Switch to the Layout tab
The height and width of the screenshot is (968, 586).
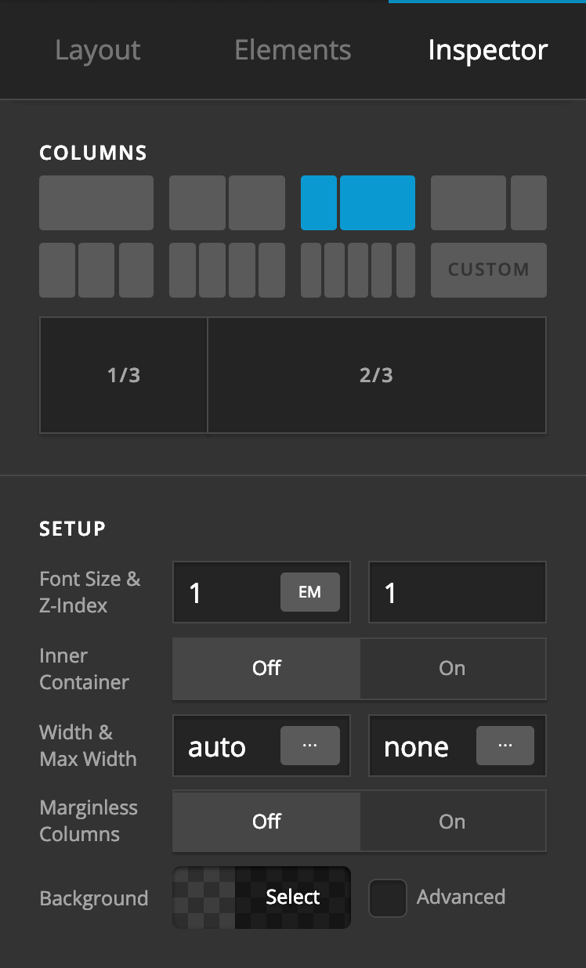(x=98, y=50)
